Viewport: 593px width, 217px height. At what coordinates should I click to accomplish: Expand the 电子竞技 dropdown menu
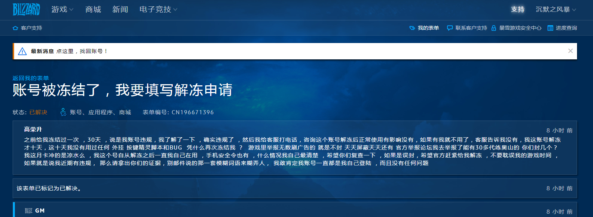pos(158,10)
